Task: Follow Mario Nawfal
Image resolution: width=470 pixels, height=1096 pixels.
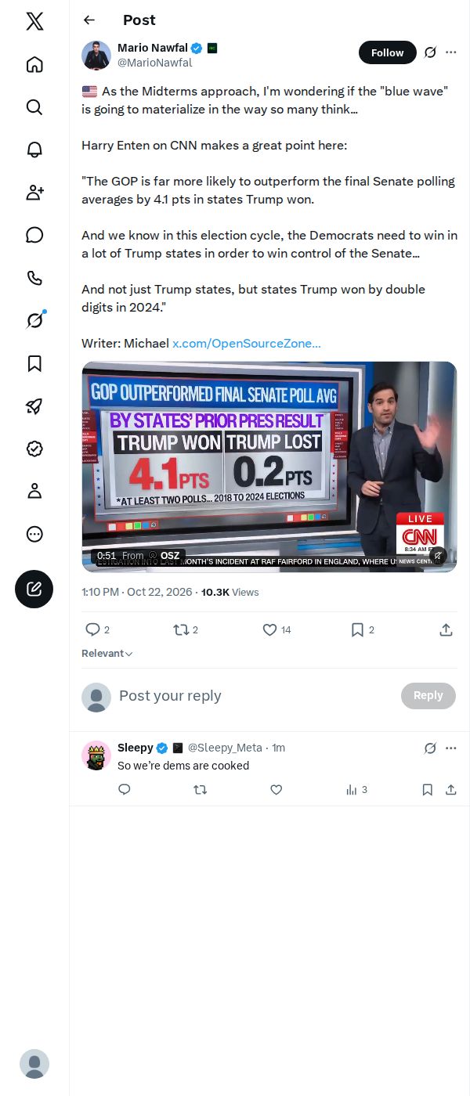Action: (388, 52)
